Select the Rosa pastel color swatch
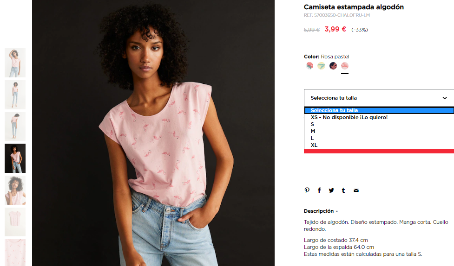 coord(344,66)
